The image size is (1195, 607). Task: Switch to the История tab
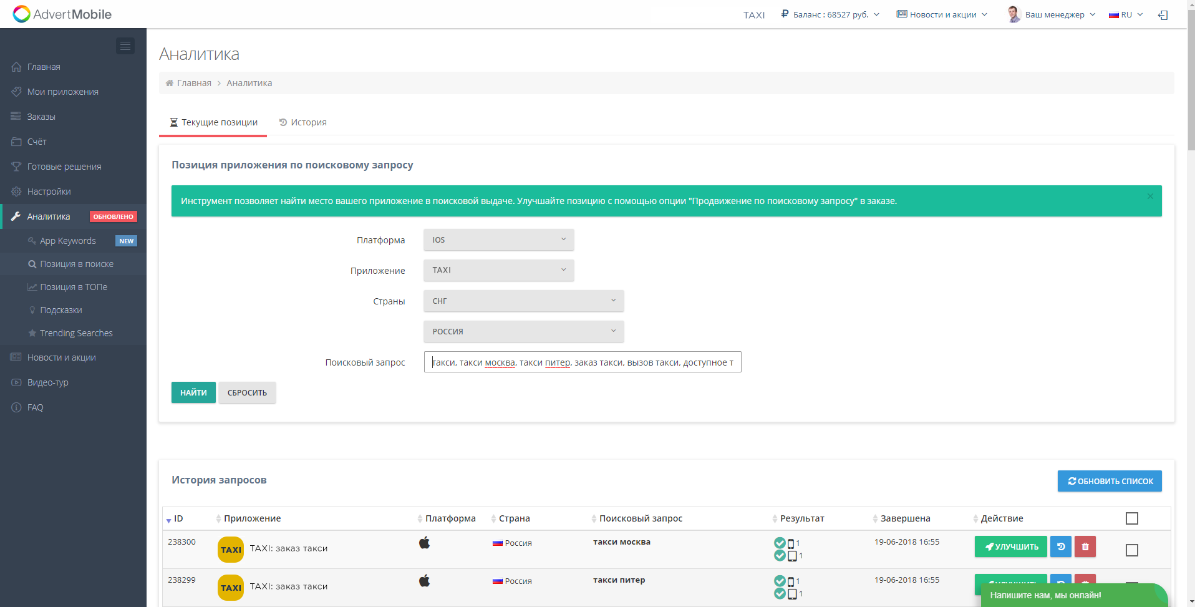pyautogui.click(x=303, y=122)
